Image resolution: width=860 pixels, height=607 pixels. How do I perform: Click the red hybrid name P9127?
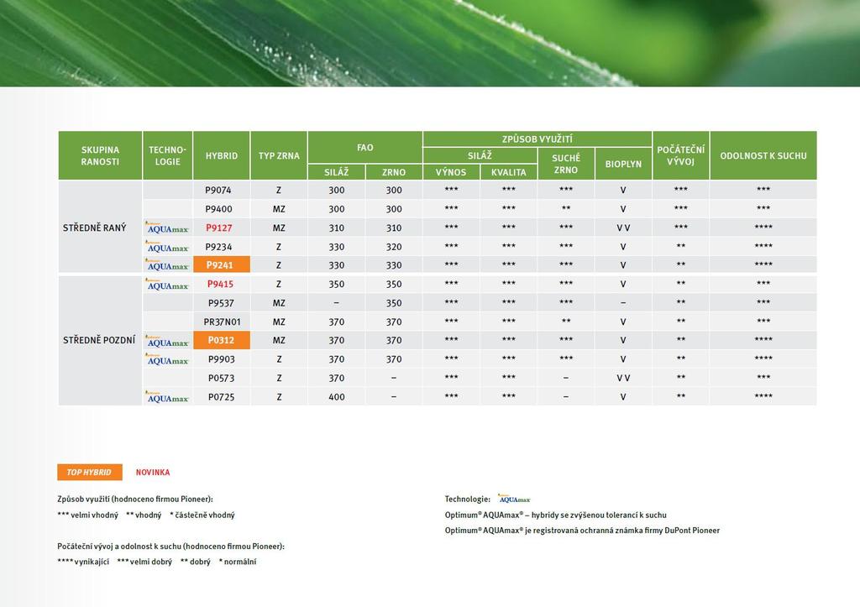coord(219,228)
